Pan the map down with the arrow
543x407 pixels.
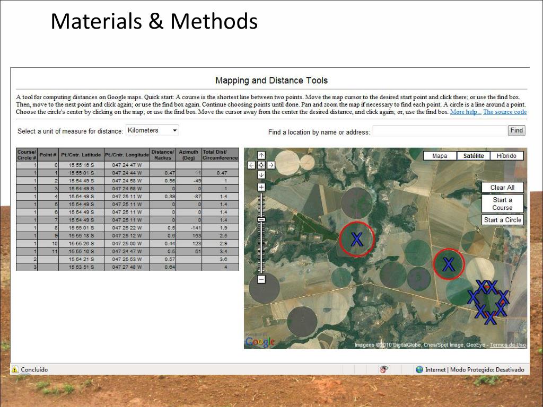pyautogui.click(x=261, y=175)
